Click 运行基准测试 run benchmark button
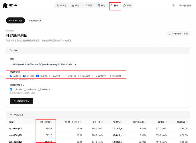The image size is (196, 143). (21, 101)
